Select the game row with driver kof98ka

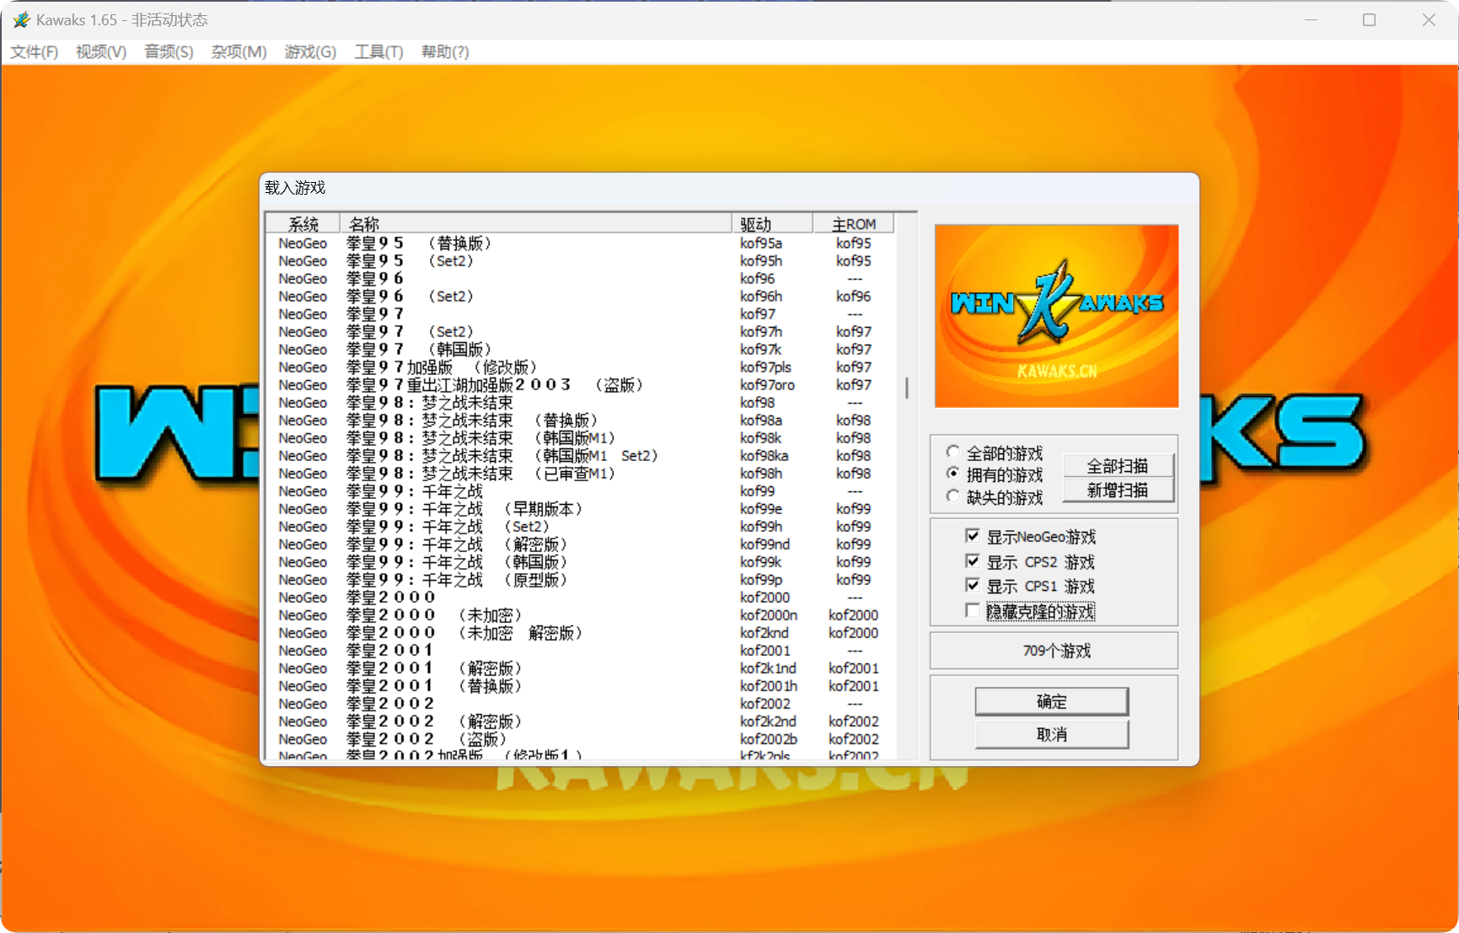click(x=580, y=456)
